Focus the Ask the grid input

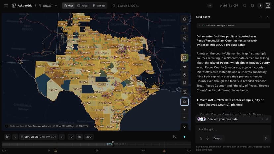click(x=233, y=129)
